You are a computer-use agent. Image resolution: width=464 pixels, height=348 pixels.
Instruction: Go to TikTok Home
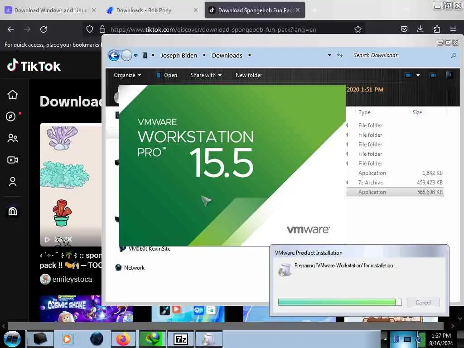pos(12,95)
